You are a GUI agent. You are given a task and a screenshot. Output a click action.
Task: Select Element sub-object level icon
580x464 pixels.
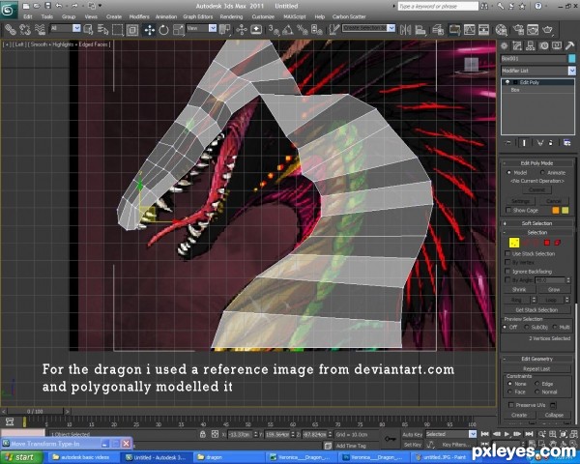(x=558, y=243)
